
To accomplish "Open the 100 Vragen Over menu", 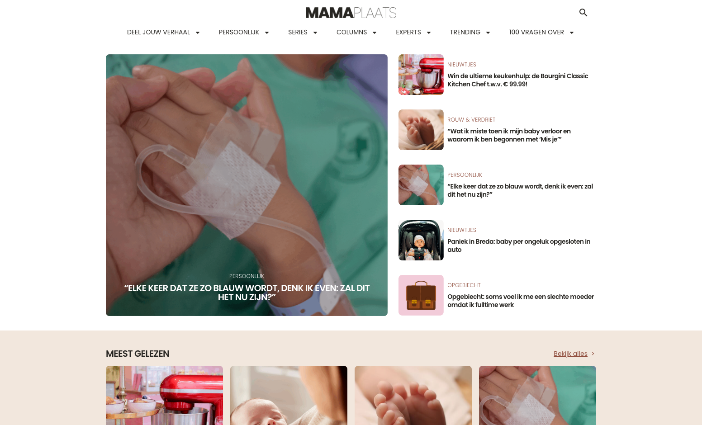I will click(536, 32).
